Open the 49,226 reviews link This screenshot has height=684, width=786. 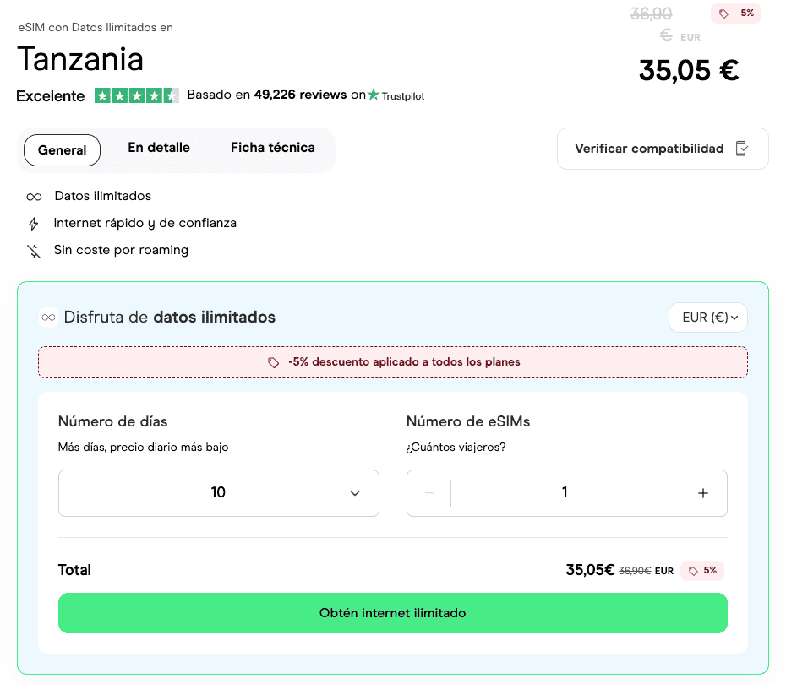[300, 95]
